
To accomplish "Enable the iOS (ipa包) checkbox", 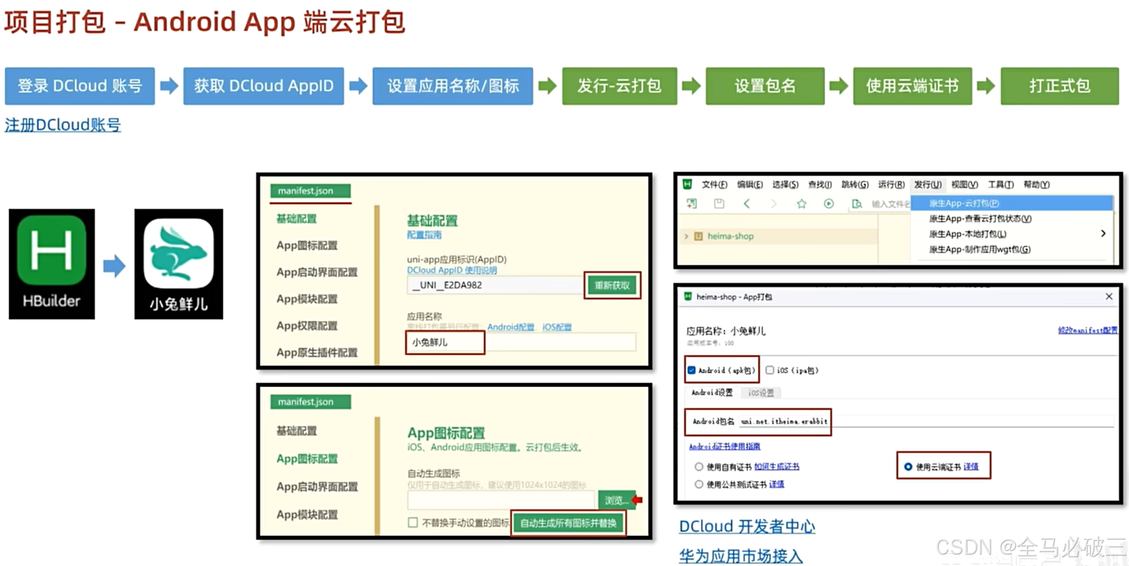I will 770,370.
